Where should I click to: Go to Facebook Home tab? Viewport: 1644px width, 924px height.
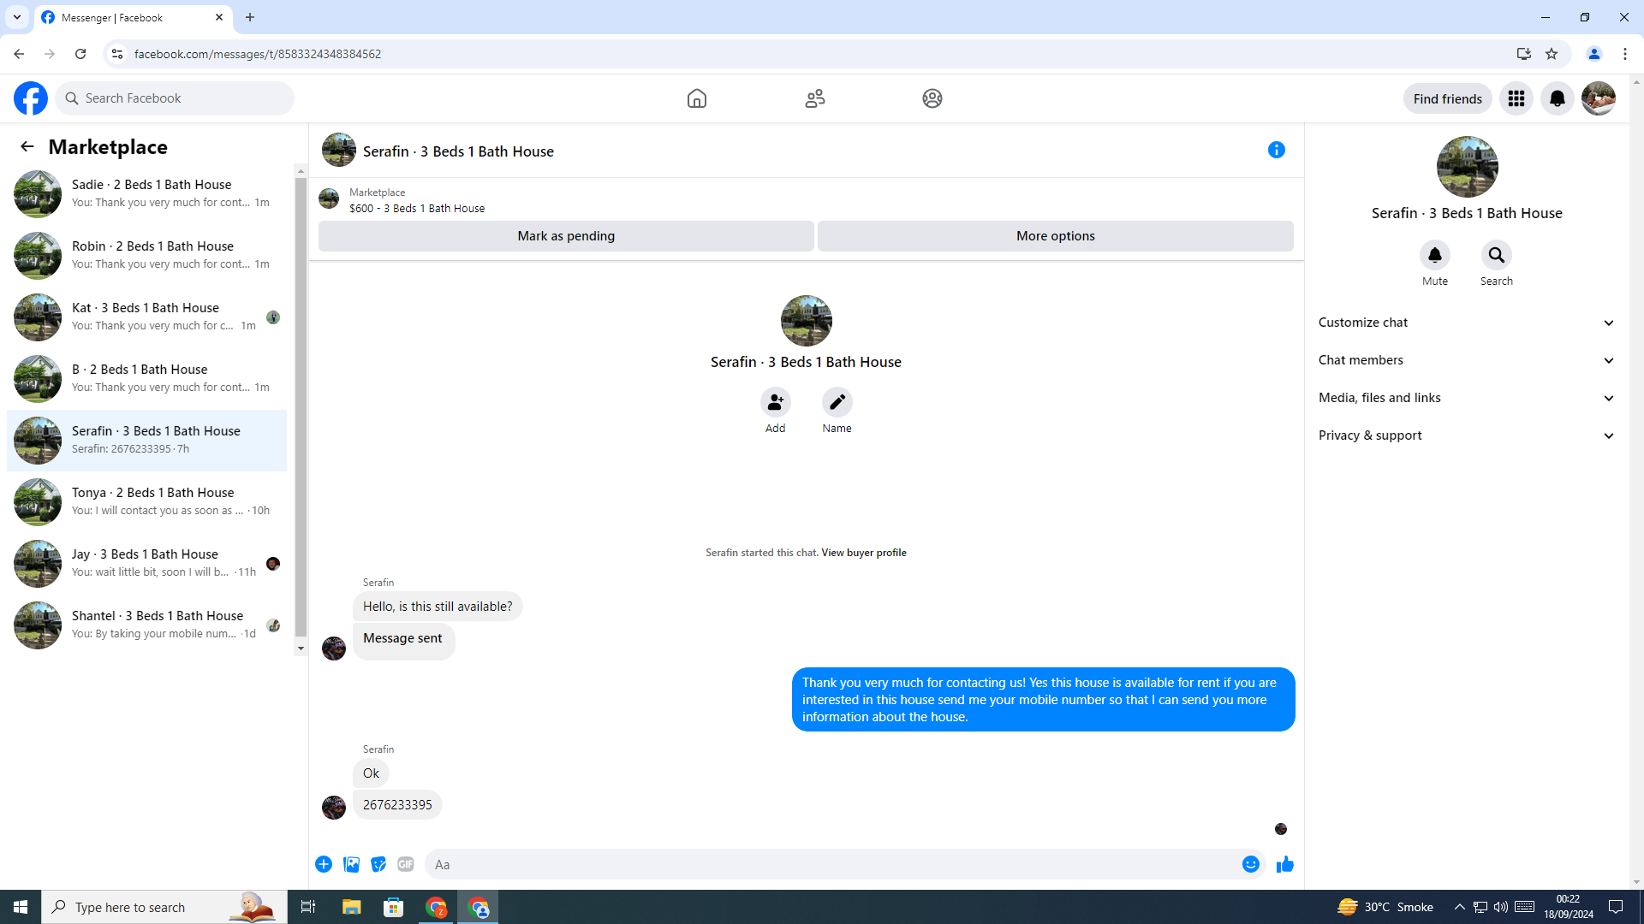tap(696, 98)
